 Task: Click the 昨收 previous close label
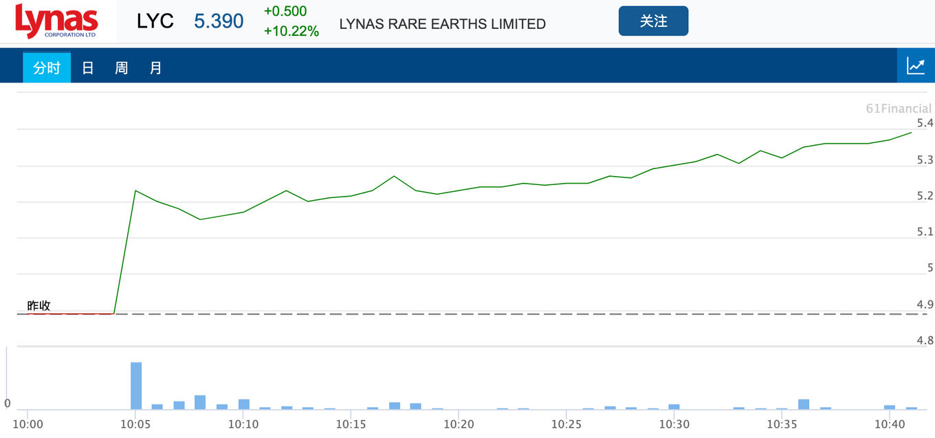[x=38, y=306]
